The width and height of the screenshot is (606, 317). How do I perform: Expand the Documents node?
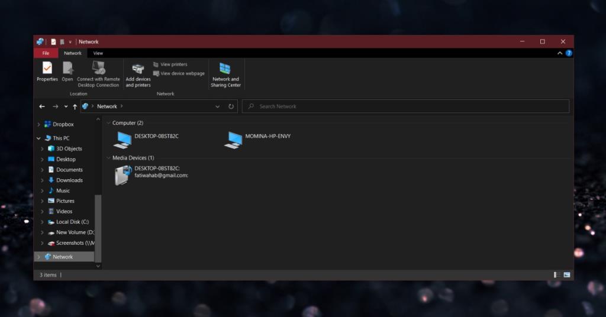click(42, 170)
